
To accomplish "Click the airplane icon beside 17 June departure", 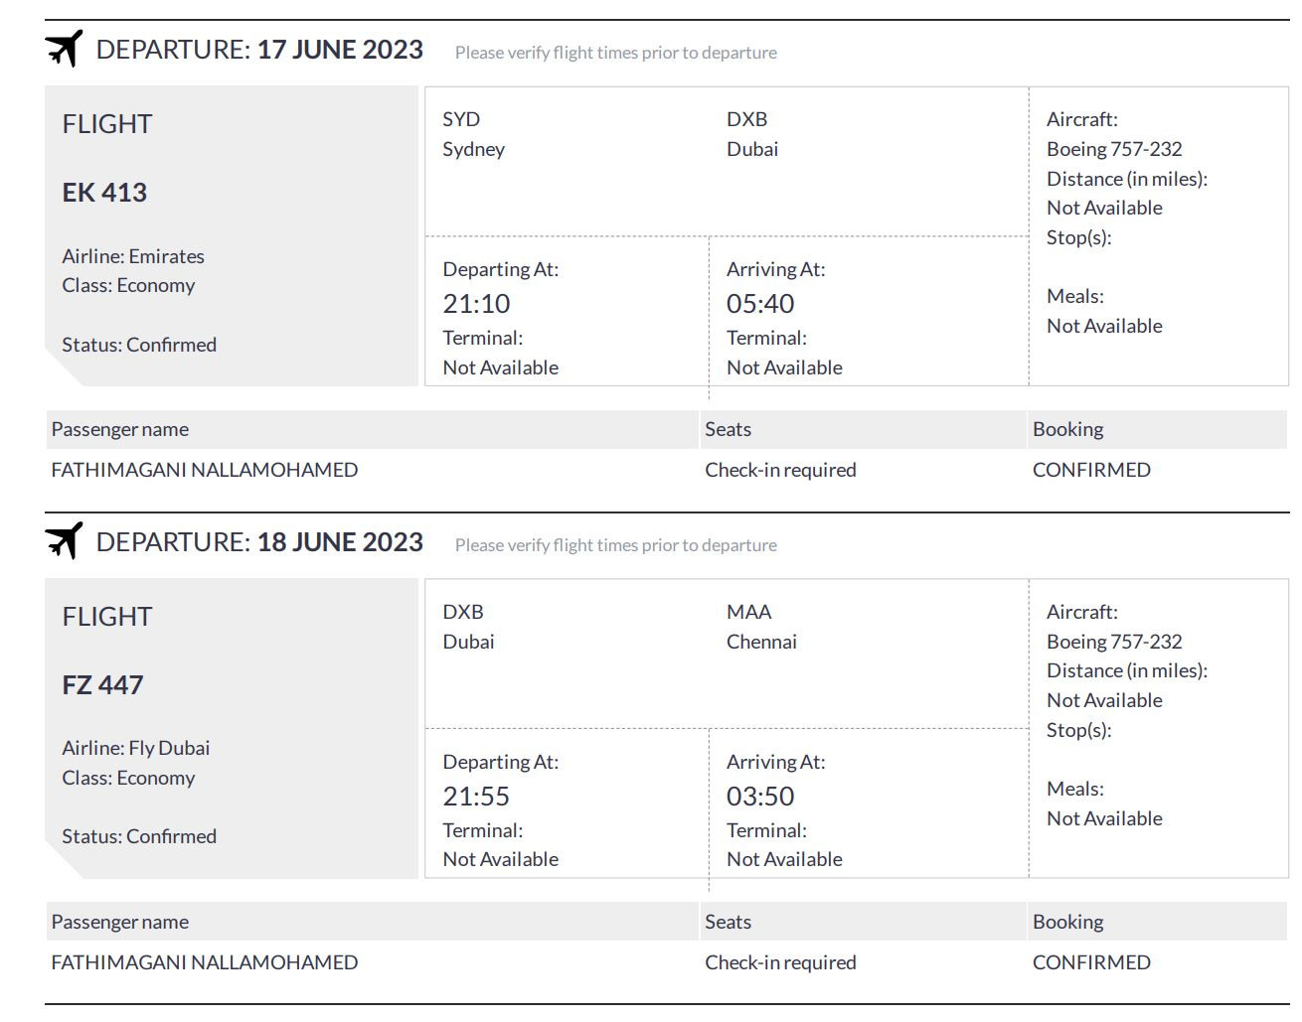I will [64, 49].
